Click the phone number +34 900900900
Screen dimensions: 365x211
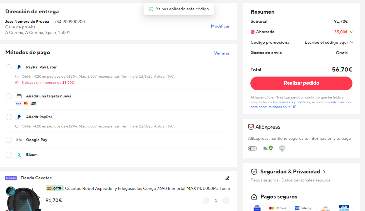(69, 22)
